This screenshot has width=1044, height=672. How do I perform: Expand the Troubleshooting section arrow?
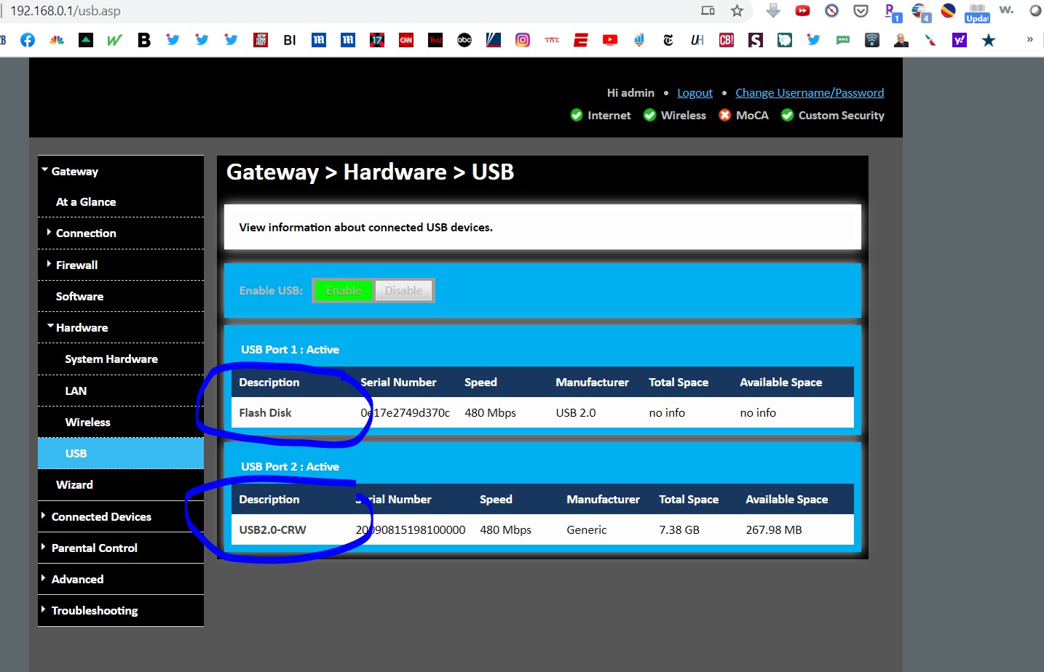point(44,609)
